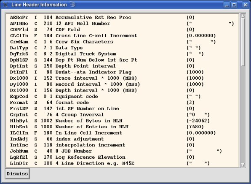This screenshot has height=184, width=251.
Task: Click the scrollbar down arrow
Action: pos(243,165)
